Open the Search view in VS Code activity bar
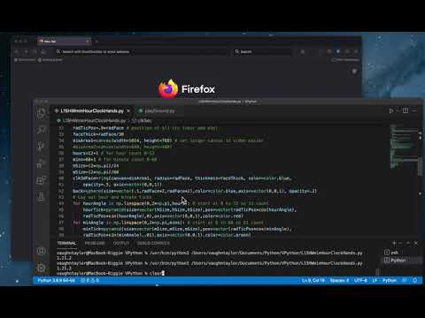This screenshot has height=318, width=425. tap(42, 130)
